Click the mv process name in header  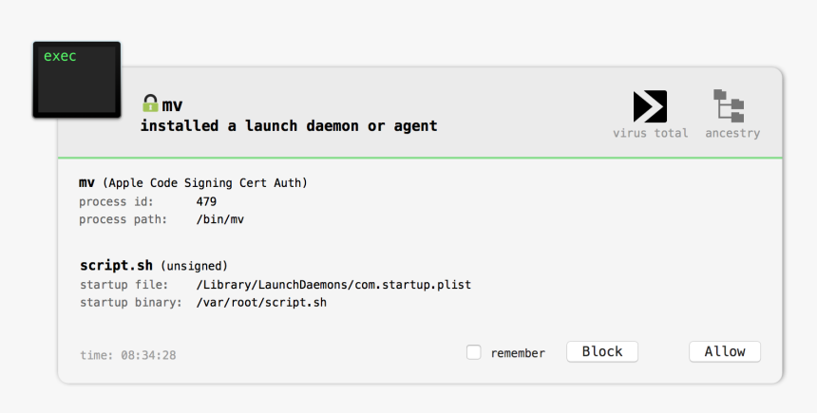click(172, 105)
